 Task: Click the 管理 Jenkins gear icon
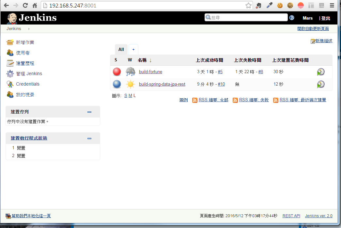tap(10, 73)
